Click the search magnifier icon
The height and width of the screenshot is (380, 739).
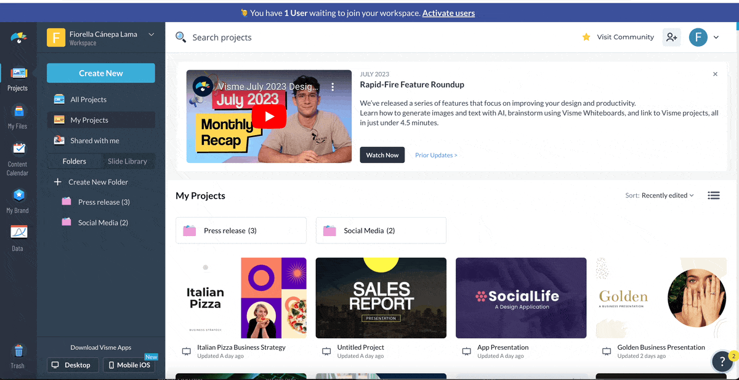coord(181,38)
